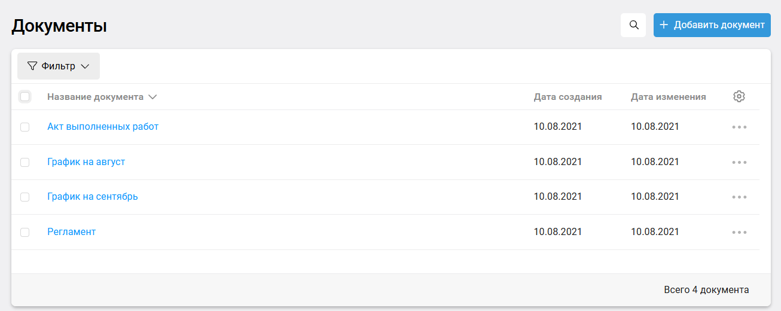Toggle sort arrow next to Название документа

click(x=152, y=97)
